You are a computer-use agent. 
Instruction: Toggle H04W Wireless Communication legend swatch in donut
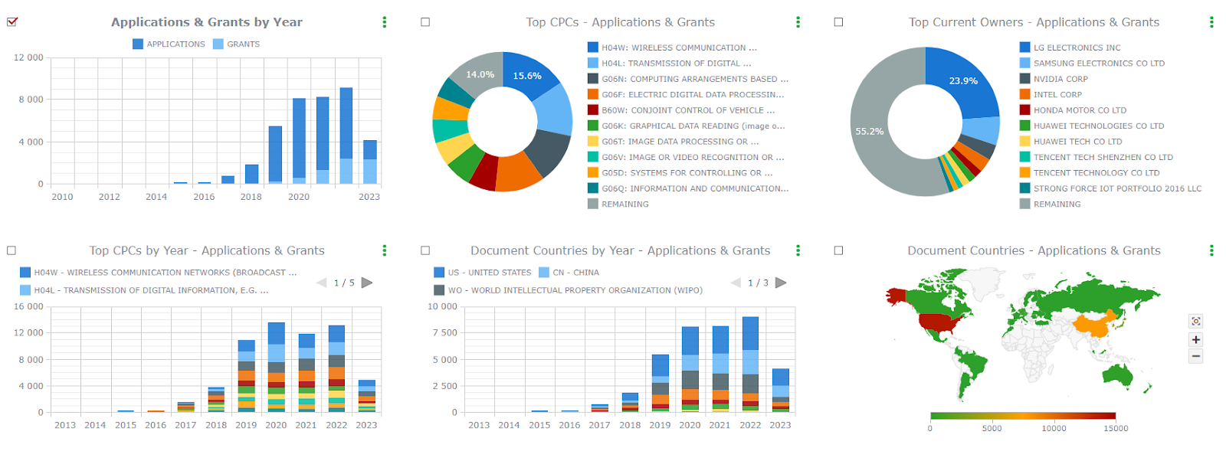[x=593, y=47]
